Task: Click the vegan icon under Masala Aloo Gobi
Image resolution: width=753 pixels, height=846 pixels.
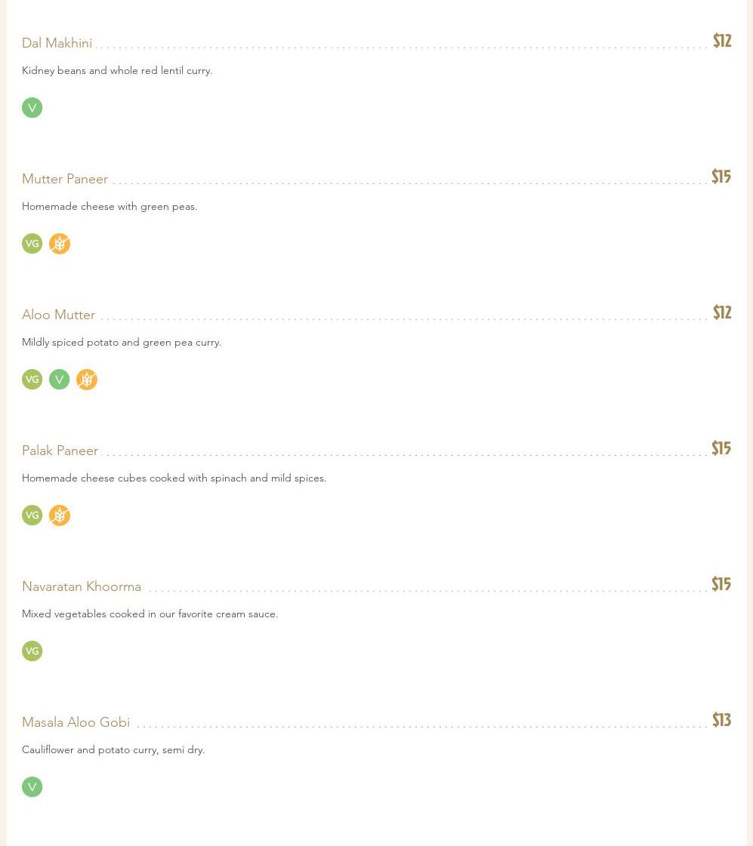Action: pyautogui.click(x=32, y=787)
